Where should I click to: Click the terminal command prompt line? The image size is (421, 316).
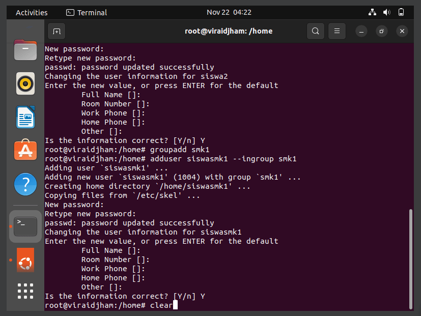tap(111, 305)
